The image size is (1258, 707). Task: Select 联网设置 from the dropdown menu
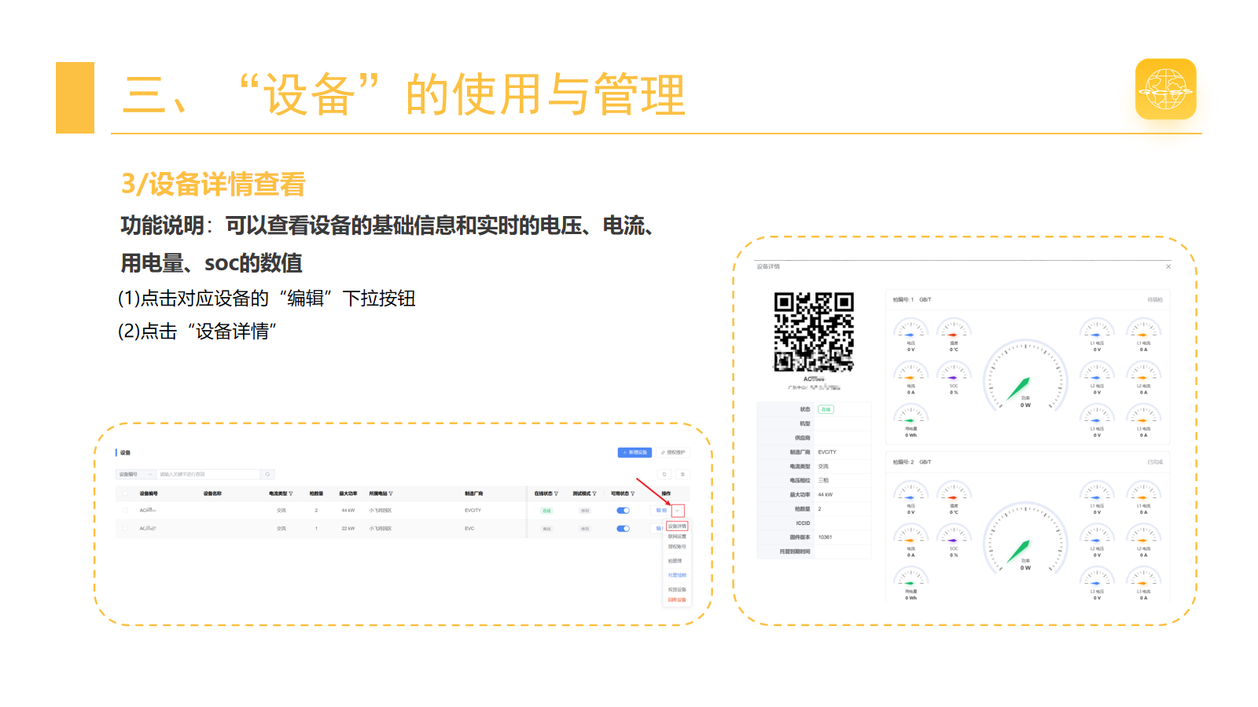[677, 537]
